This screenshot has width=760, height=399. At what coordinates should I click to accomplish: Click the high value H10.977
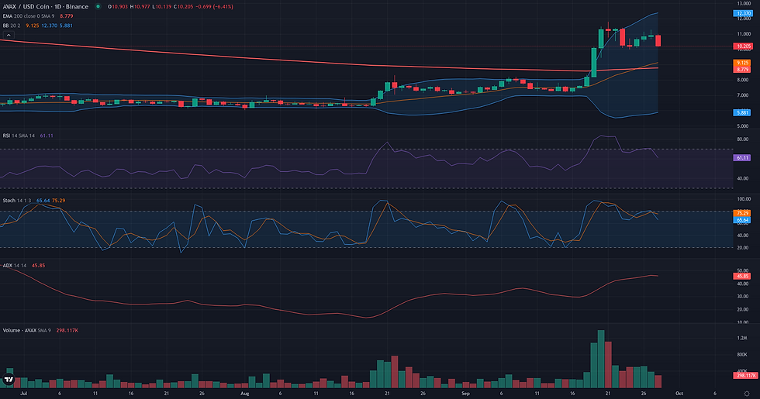140,7
